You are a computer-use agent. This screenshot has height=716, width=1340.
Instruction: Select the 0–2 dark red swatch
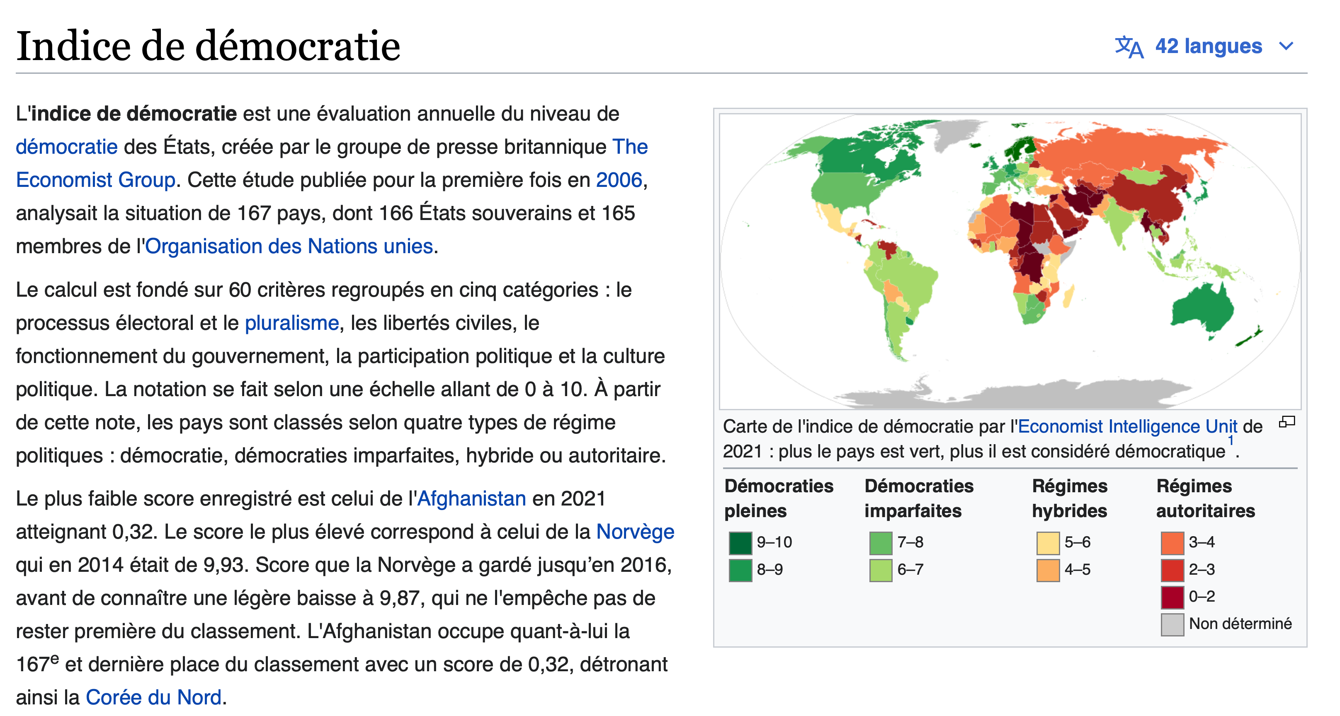pyautogui.click(x=1172, y=597)
